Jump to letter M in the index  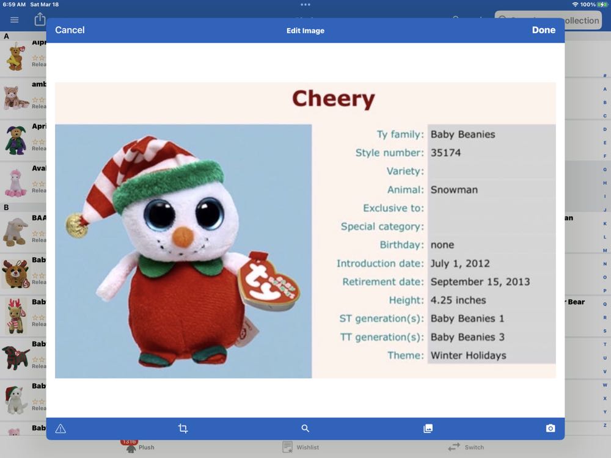(605, 250)
